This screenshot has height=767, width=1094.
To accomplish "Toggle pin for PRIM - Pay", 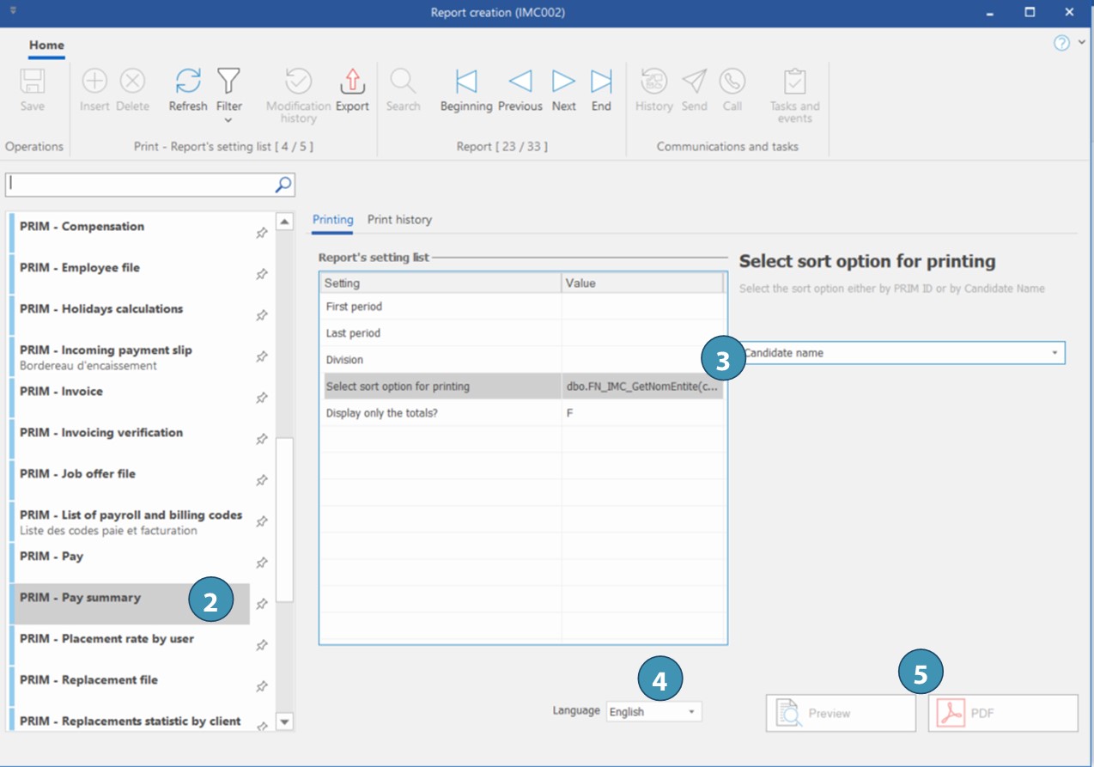I will [x=262, y=563].
